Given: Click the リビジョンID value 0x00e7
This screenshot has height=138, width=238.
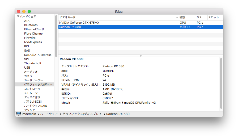Looking at the screenshot, I should pos(108,98).
